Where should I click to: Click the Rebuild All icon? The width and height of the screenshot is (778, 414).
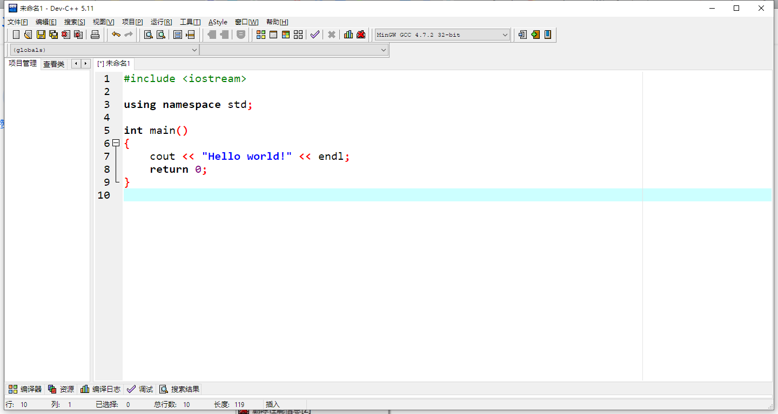tap(298, 35)
